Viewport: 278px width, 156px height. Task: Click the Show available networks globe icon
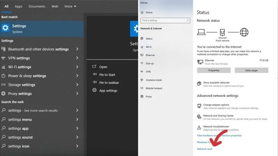[x=199, y=84]
